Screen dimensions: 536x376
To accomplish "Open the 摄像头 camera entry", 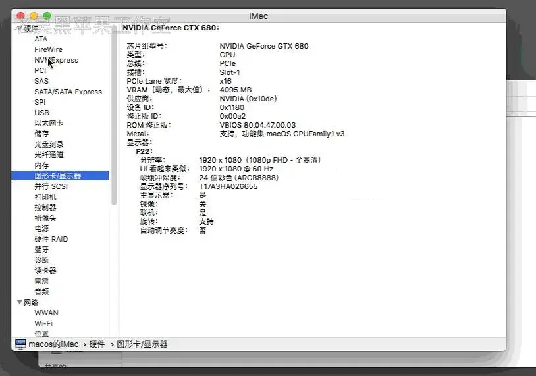I will pos(45,218).
